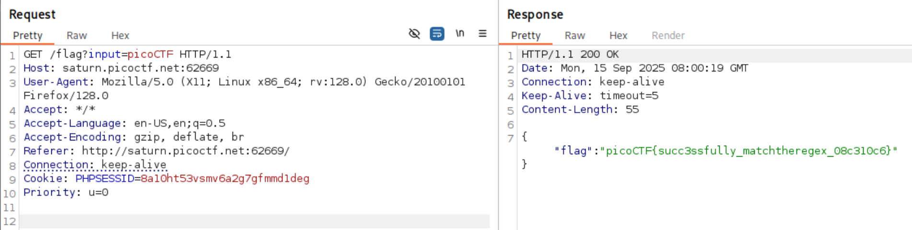Toggle hidden characters eye-slash icon
This screenshot has height=230, width=912.
coord(414,34)
